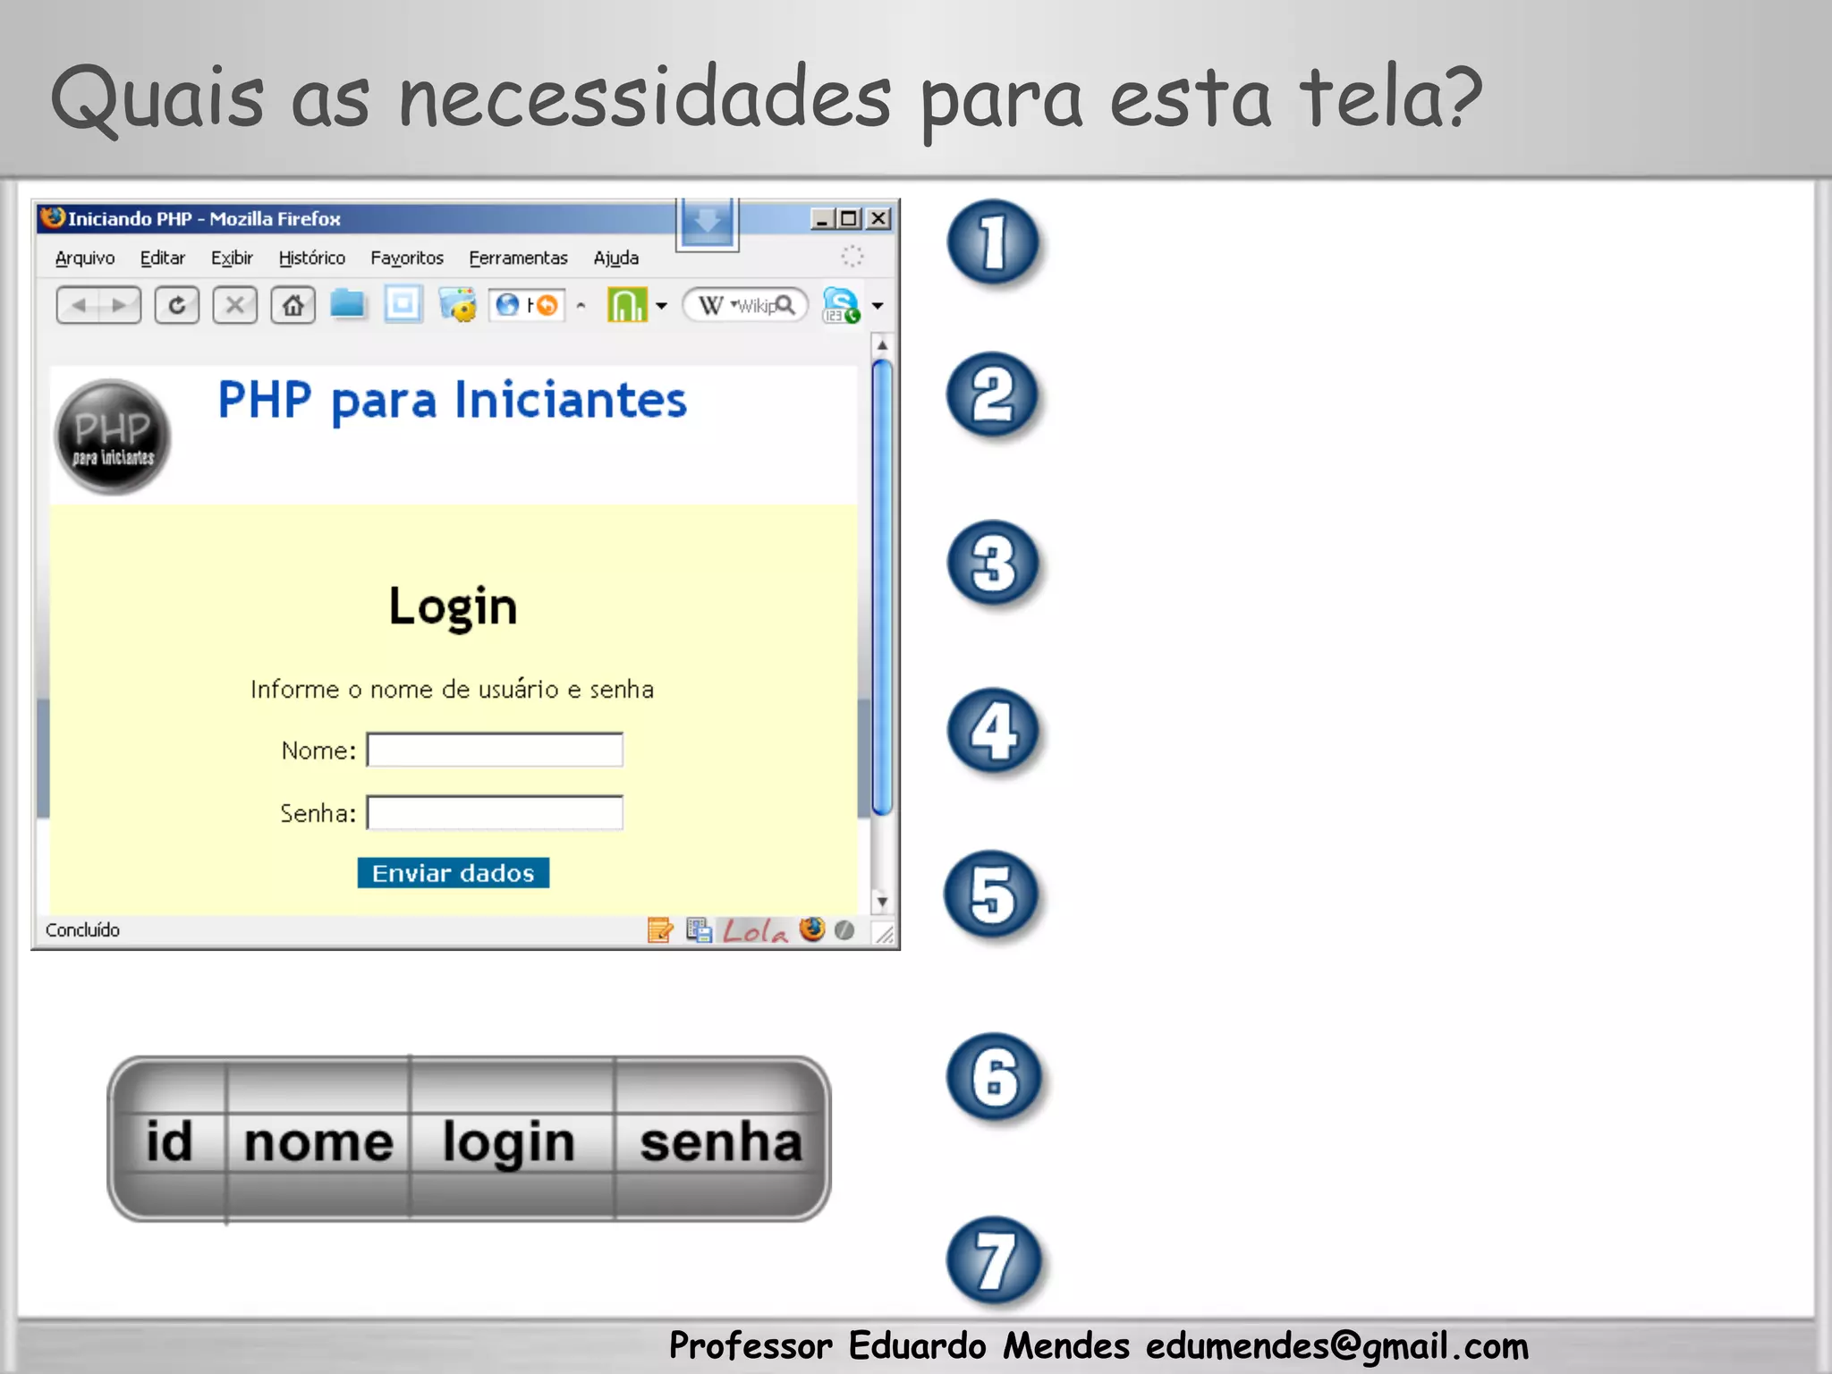This screenshot has width=1832, height=1374.
Task: Click the Stop loading X button
Action: (235, 305)
